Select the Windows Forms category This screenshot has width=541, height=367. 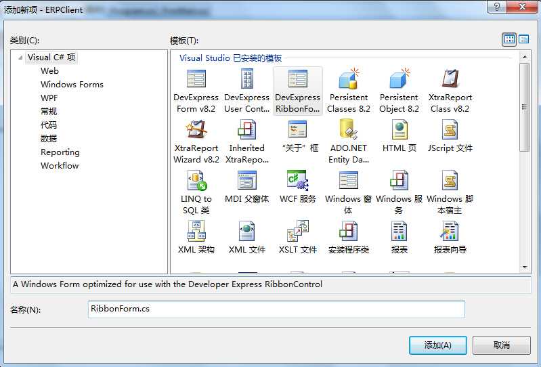click(72, 85)
